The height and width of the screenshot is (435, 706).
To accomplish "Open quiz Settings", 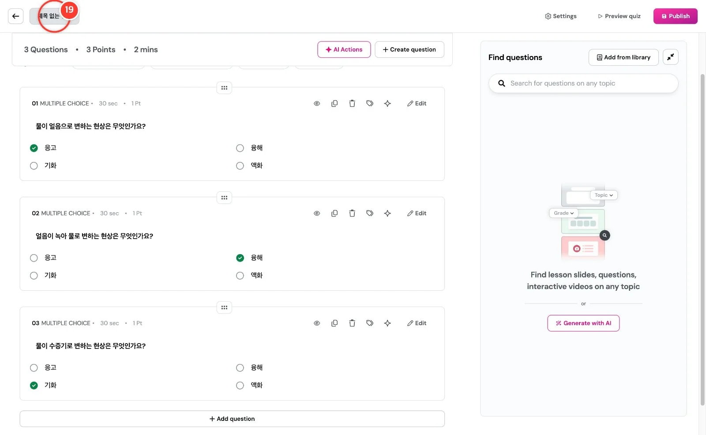I will click(x=560, y=16).
